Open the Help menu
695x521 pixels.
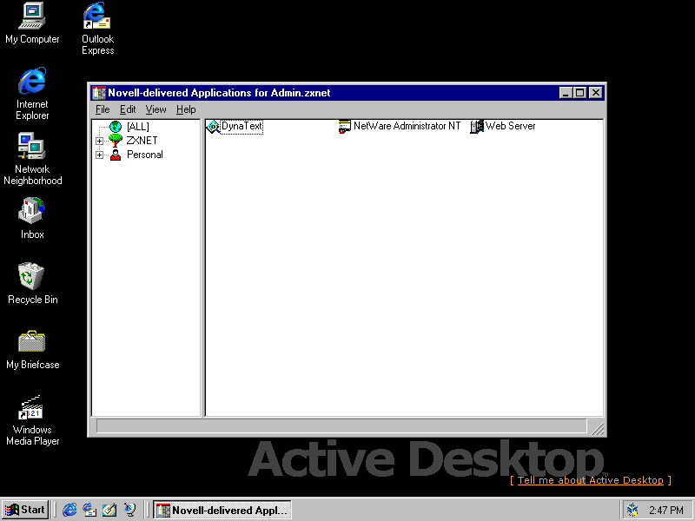186,109
